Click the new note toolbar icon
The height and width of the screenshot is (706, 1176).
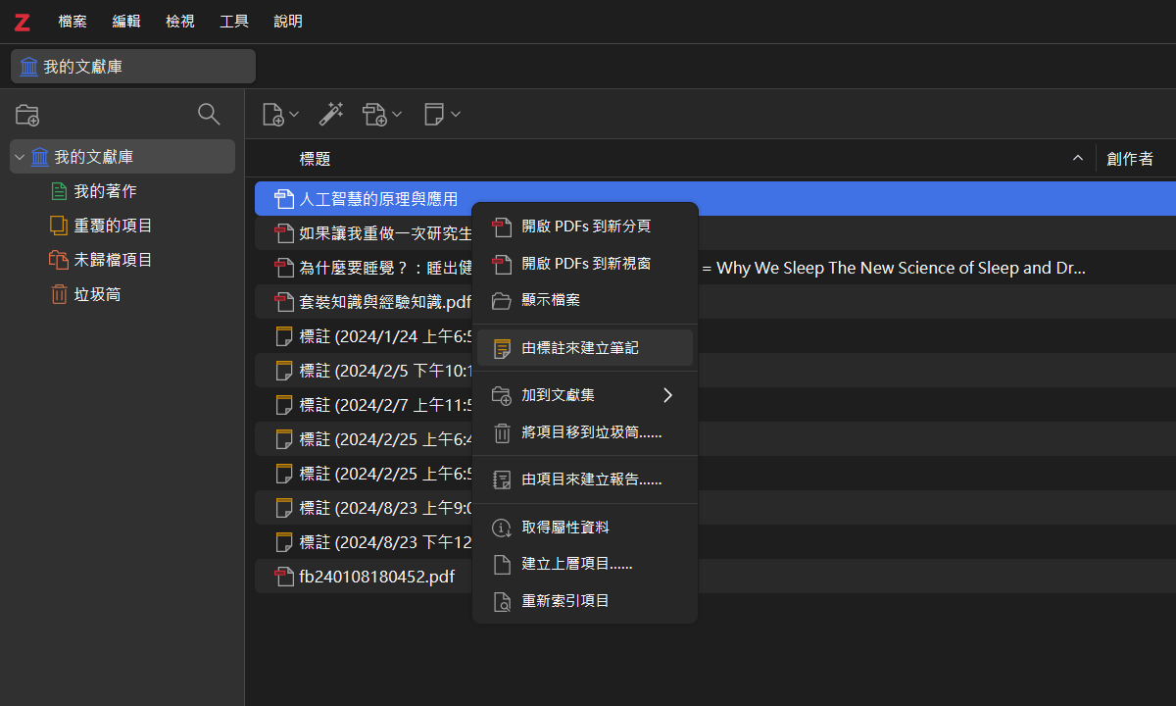tap(434, 114)
